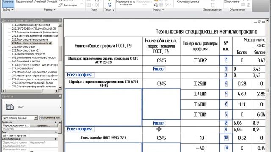Select 222.Ведомость элементов (правая часть)

(x=35, y=36)
